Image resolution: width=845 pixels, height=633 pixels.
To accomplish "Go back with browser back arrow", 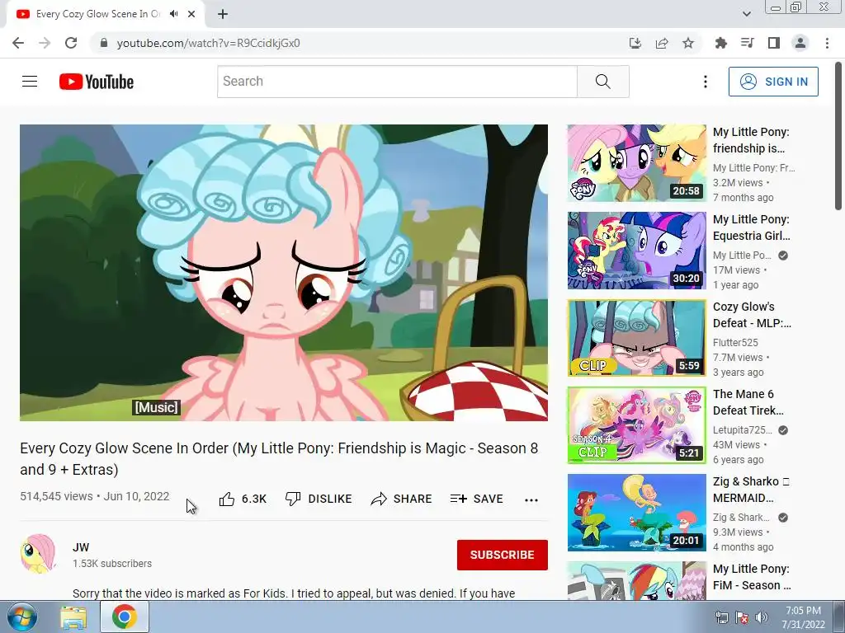I will [18, 43].
